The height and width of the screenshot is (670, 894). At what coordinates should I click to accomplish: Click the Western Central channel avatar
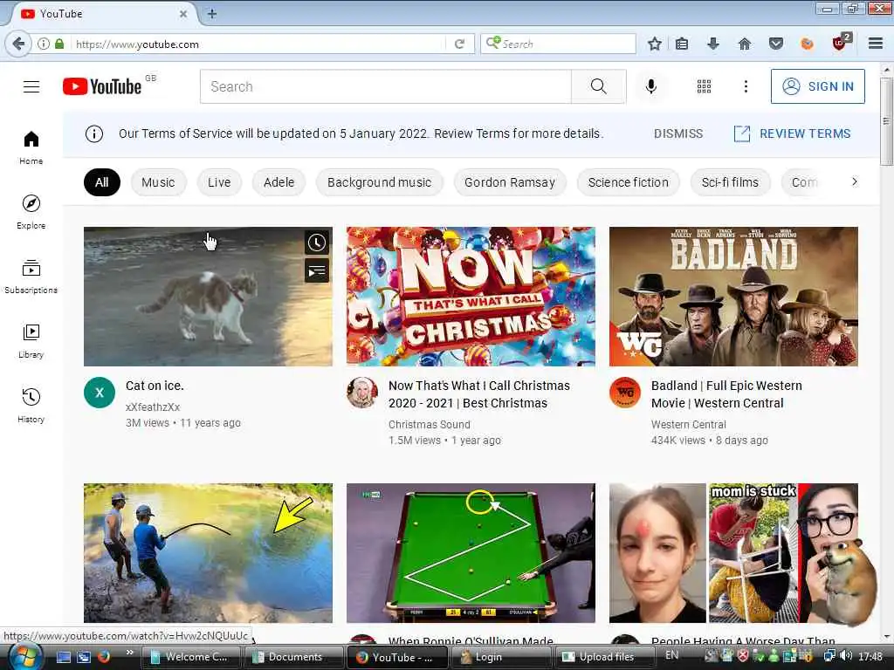point(625,393)
